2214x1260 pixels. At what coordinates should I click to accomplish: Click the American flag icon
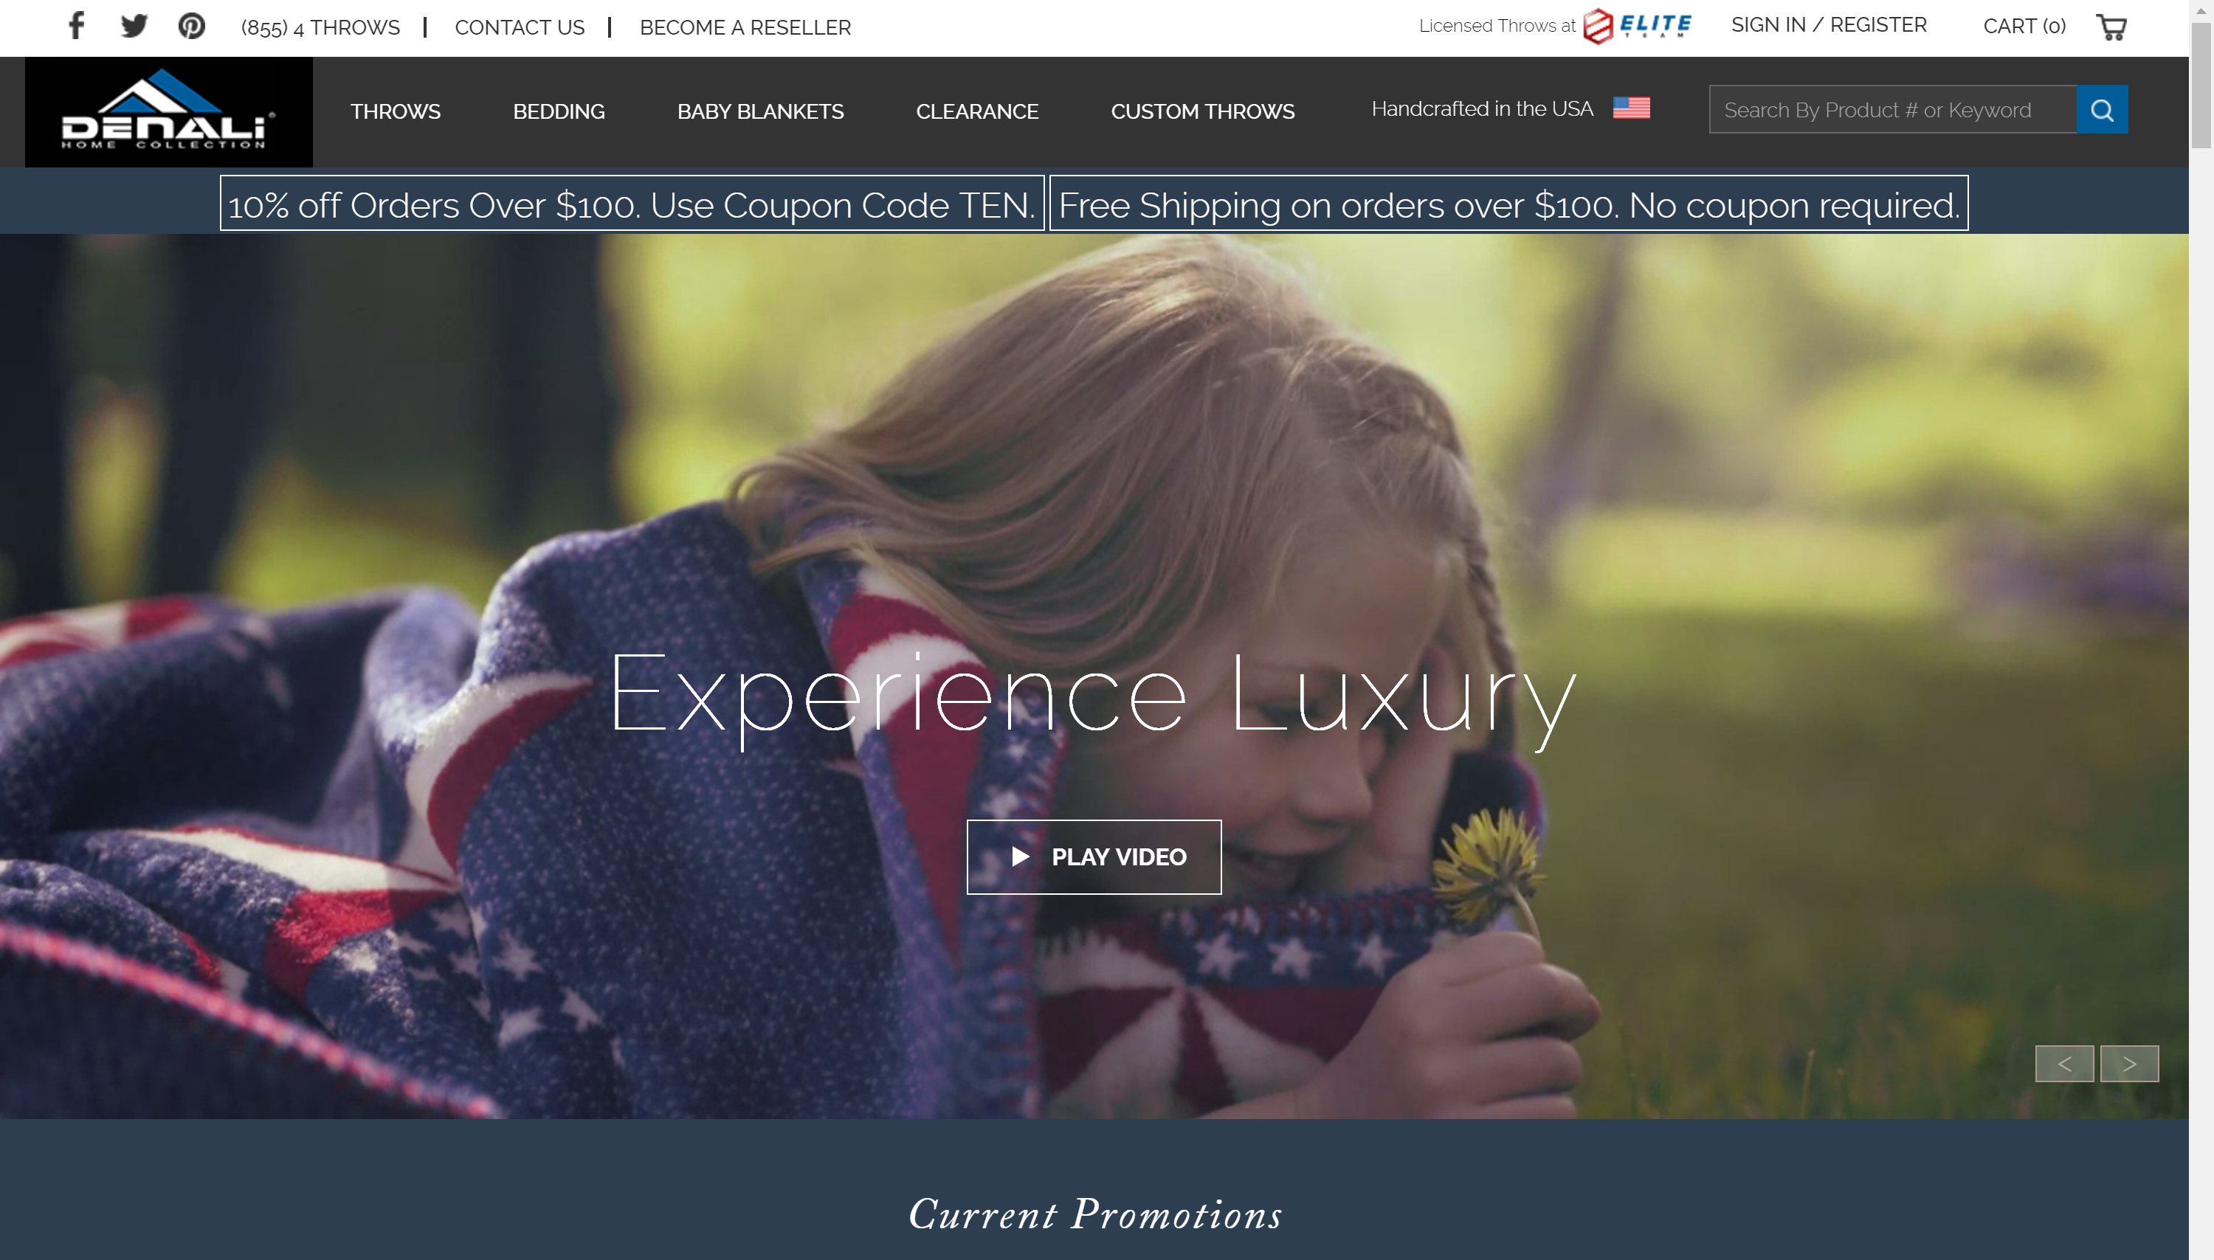click(x=1631, y=108)
